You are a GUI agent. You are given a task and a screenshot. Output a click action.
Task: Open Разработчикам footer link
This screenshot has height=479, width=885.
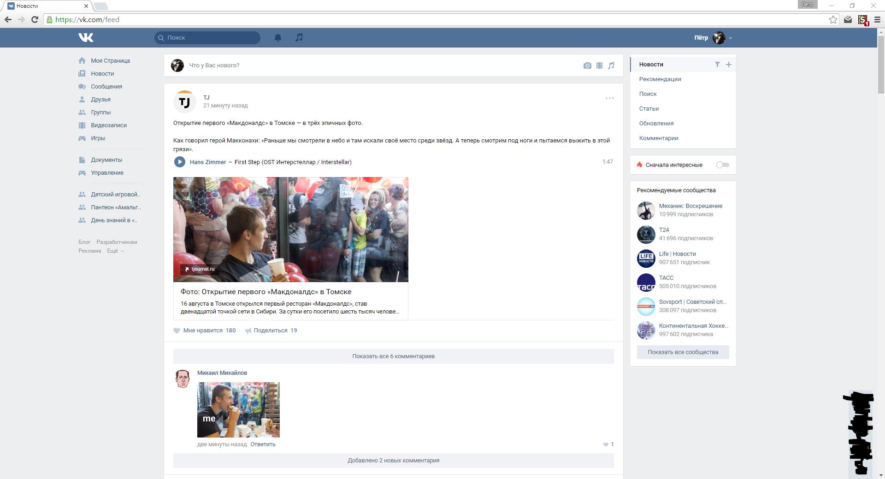(117, 242)
